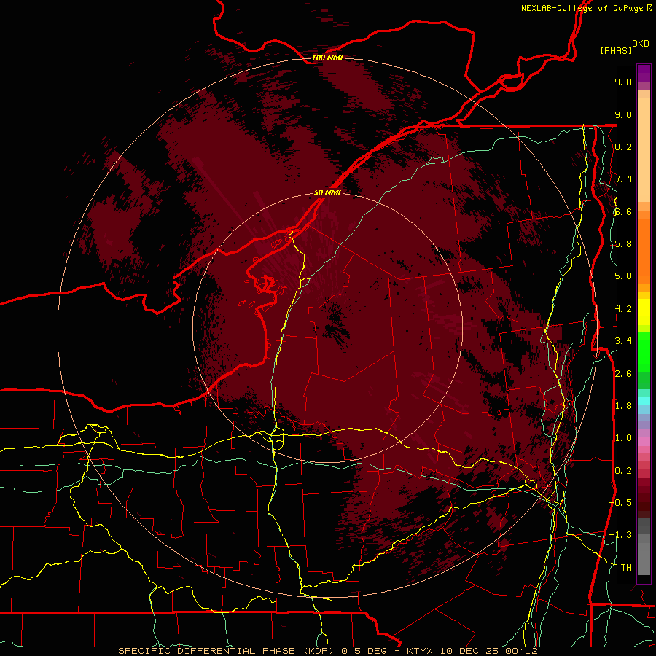Click the 8.2 colorbar value
The width and height of the screenshot is (656, 656).
pyautogui.click(x=623, y=147)
